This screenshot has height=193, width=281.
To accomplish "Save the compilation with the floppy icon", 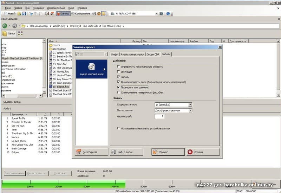I will [x=24, y=13].
